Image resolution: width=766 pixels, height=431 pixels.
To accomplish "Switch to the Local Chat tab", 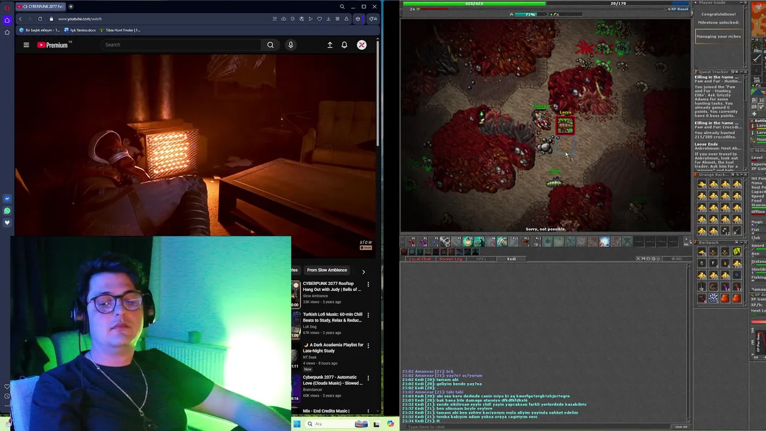I will pos(420,259).
